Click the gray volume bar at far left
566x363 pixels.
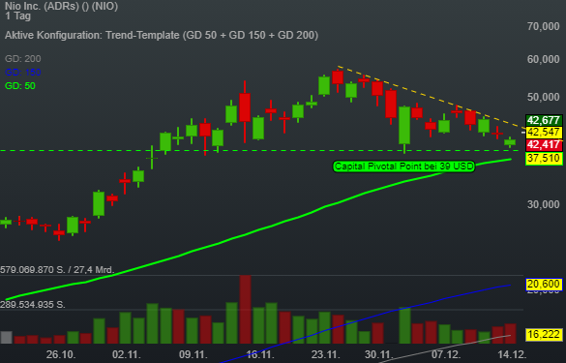[x=7, y=337]
